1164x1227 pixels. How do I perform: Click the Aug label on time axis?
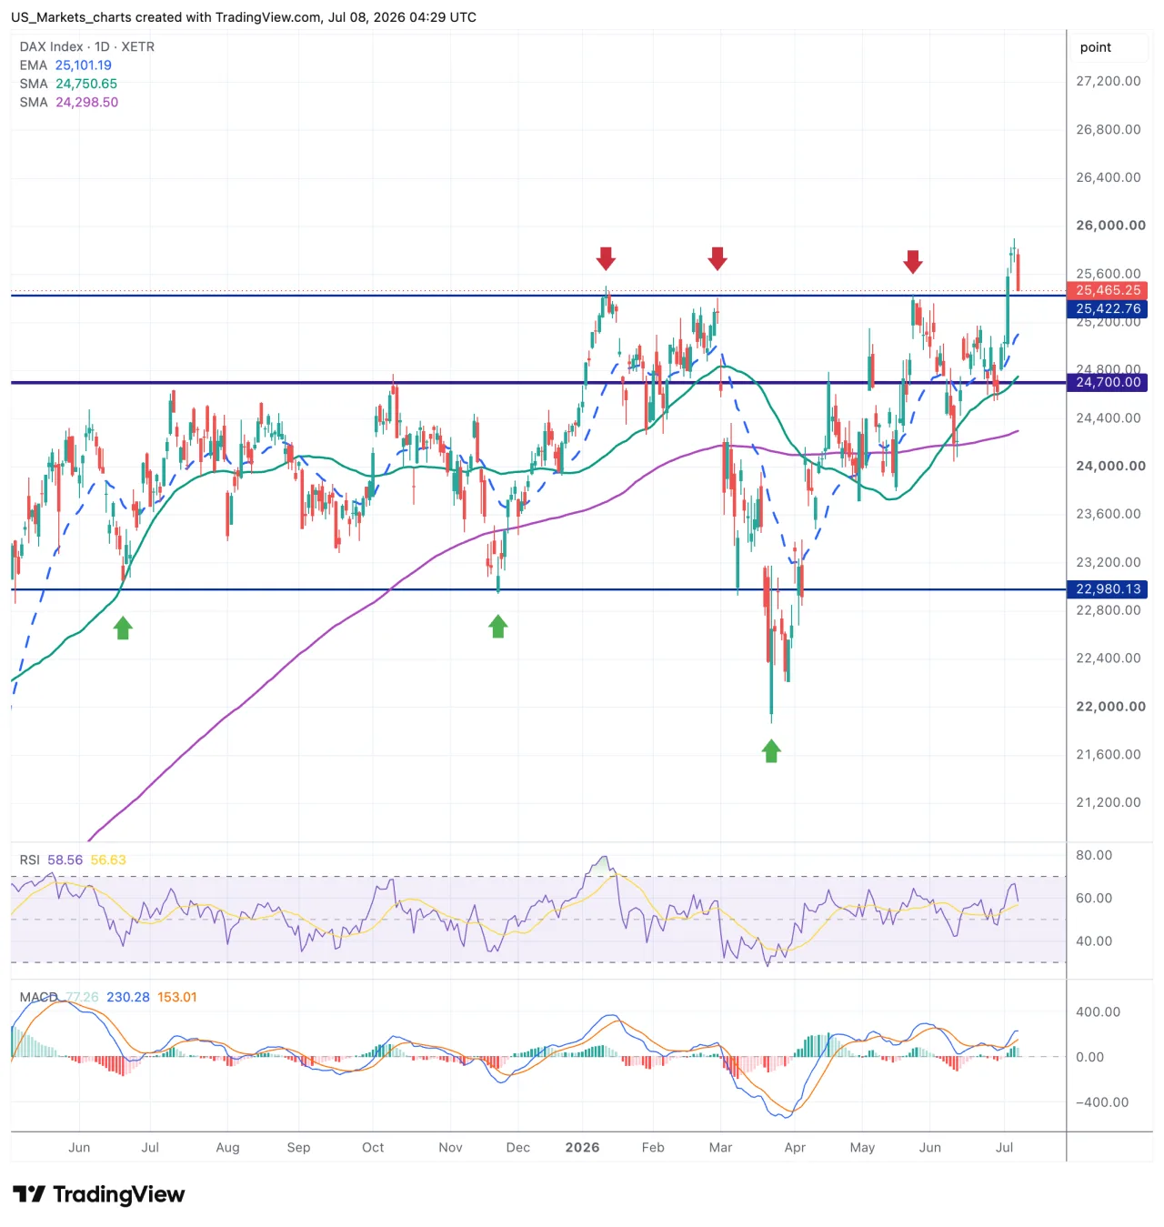[x=228, y=1148]
